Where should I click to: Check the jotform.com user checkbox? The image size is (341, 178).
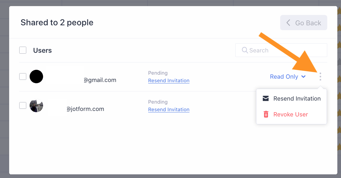[23, 105]
